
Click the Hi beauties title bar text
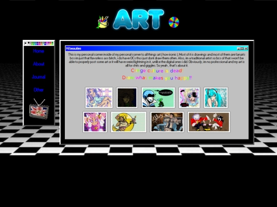[73, 49]
